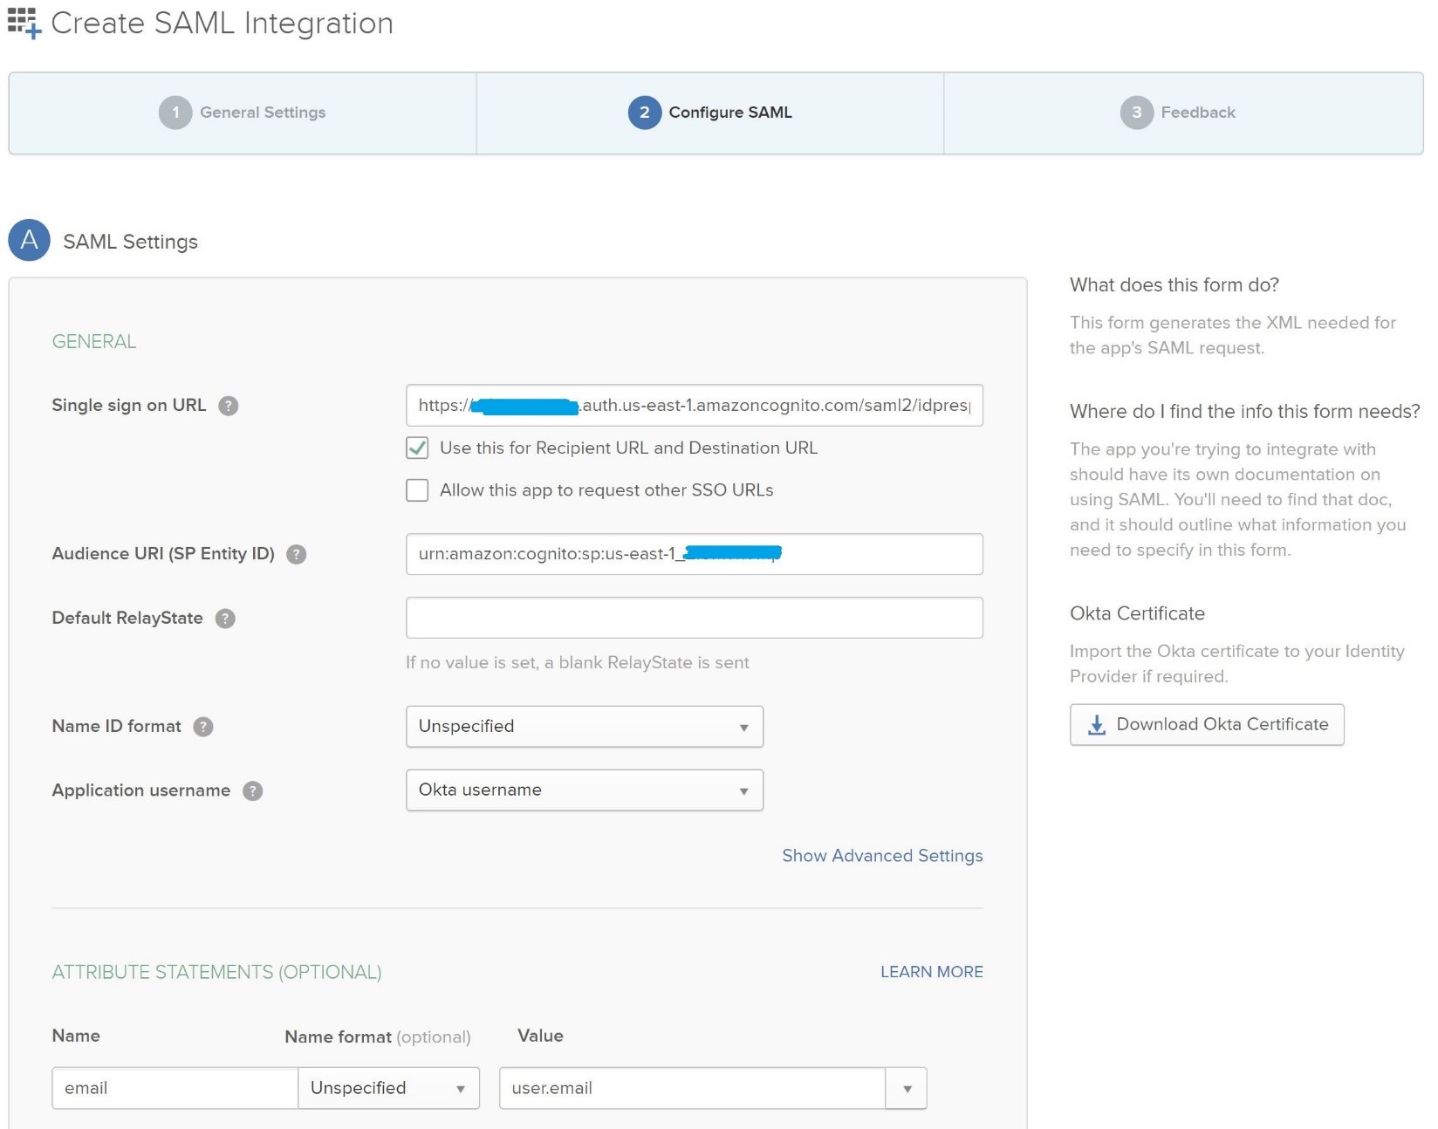Download the Okta Certificate
This screenshot has height=1129, width=1438.
coord(1207,725)
